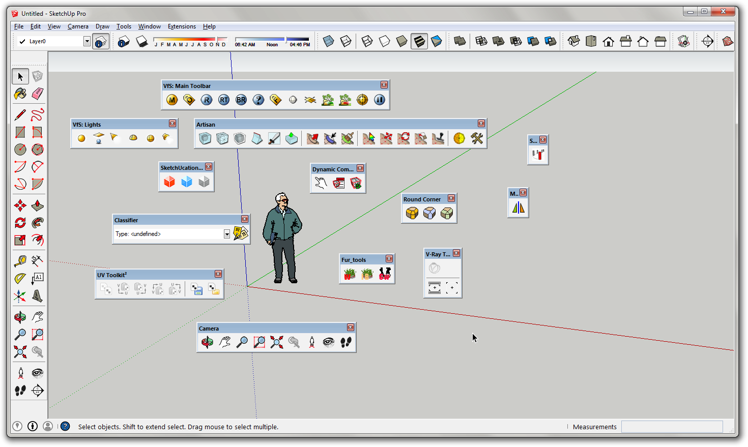Close the Artisan toolbar
This screenshot has width=748, height=447.
[481, 124]
